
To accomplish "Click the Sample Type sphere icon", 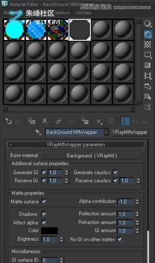I will (148, 24).
